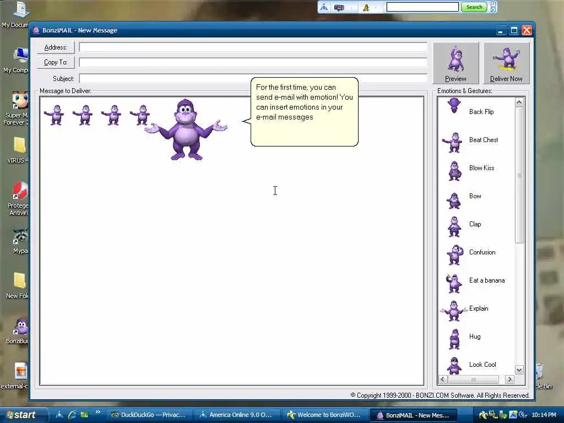The width and height of the screenshot is (564, 423).
Task: Click the 'Blow Kiss' label text
Action: [x=481, y=168]
